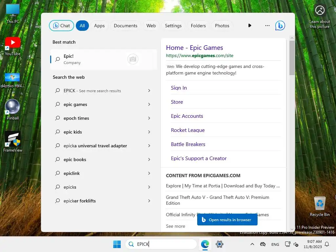Screen dimensions: 336x252
Task: Expand epicka universal travel adapter chevron
Action: pyautogui.click(x=149, y=146)
